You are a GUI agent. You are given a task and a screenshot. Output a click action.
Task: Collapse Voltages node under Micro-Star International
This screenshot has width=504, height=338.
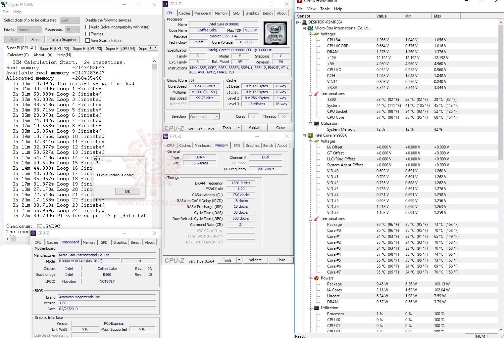click(x=310, y=34)
